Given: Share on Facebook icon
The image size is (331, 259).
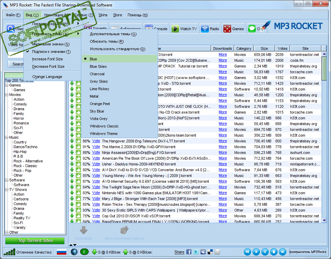Looking at the screenshot, I should (x=189, y=252).
